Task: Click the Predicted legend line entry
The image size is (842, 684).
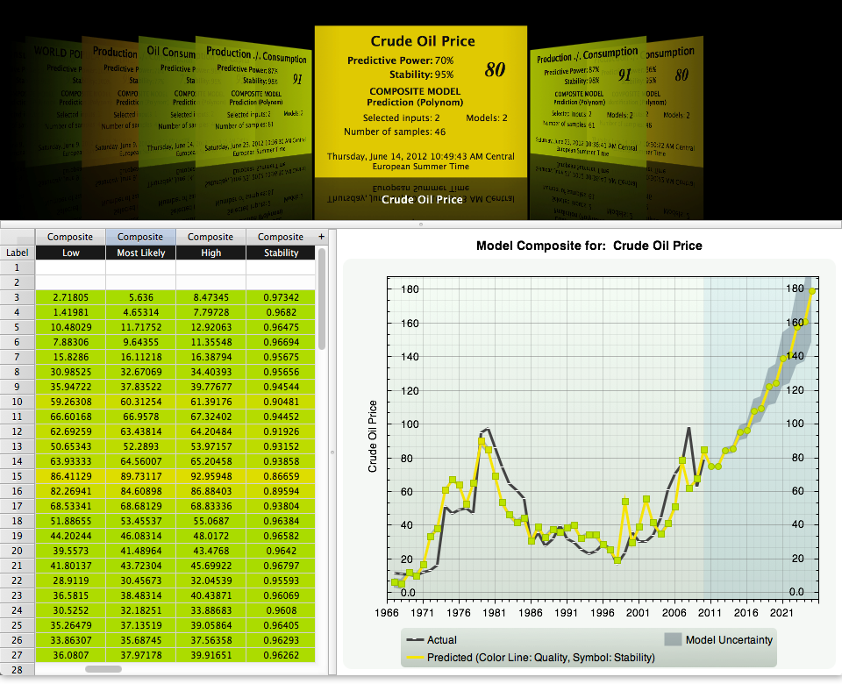Action: [531, 658]
